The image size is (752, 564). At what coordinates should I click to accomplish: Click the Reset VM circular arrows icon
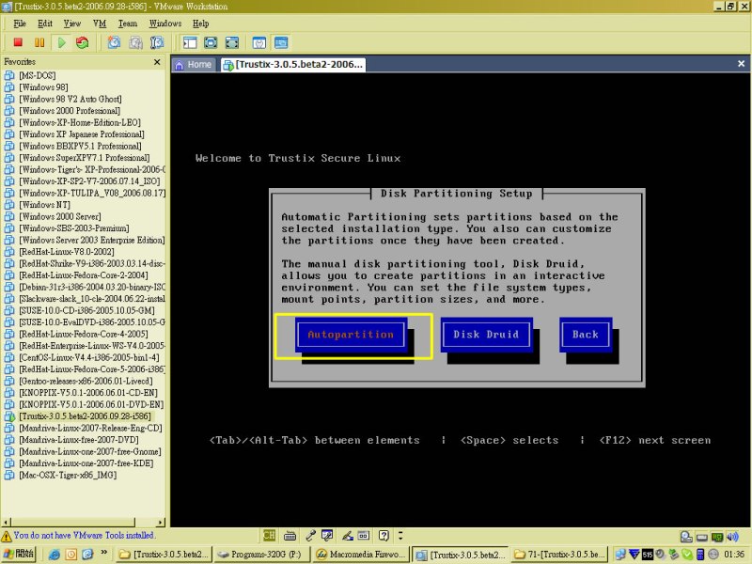pyautogui.click(x=83, y=42)
